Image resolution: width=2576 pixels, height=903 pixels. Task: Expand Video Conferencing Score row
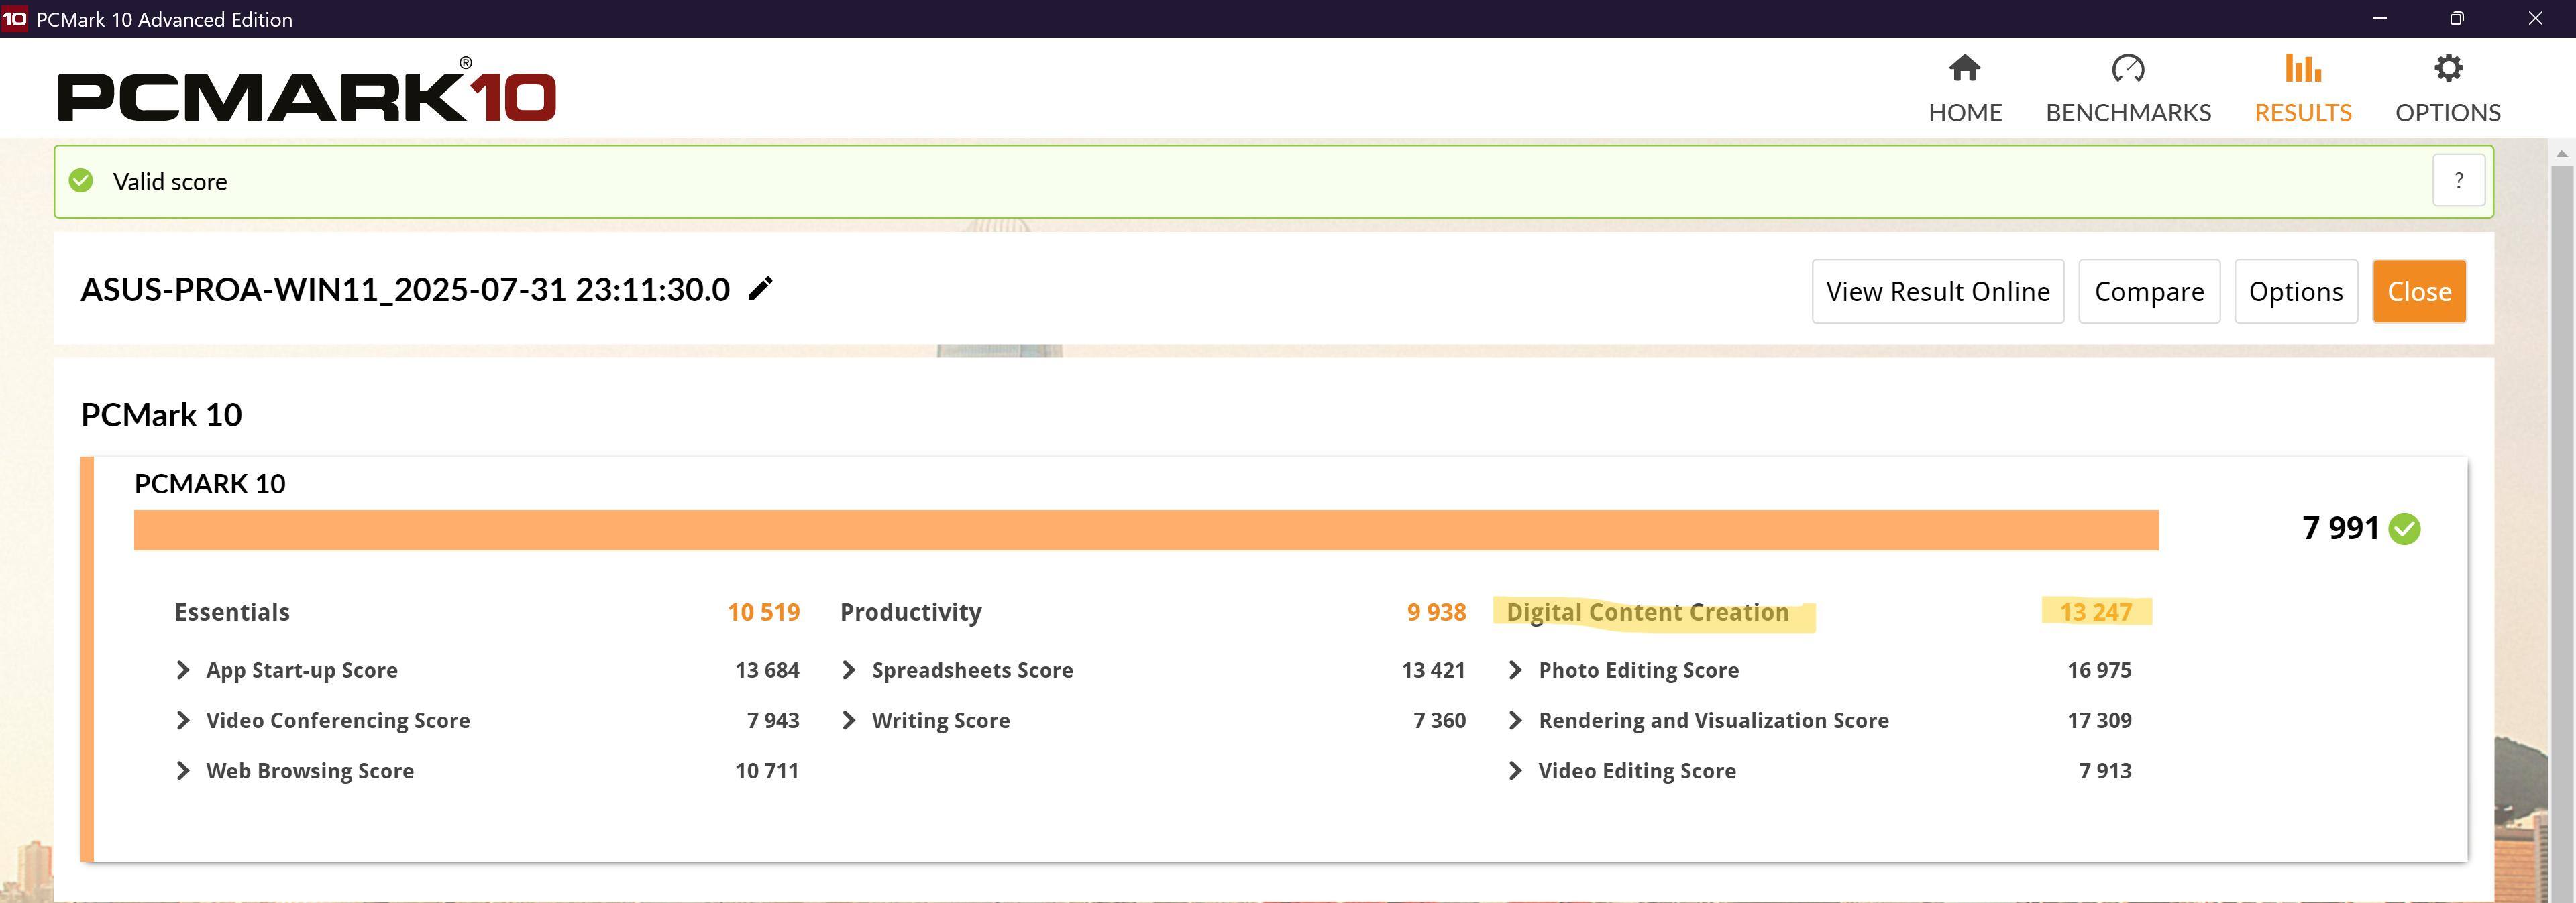click(183, 720)
